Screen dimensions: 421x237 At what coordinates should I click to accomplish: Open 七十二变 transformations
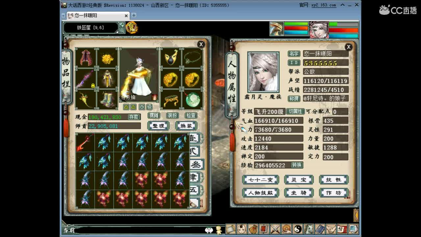pyautogui.click(x=260, y=180)
